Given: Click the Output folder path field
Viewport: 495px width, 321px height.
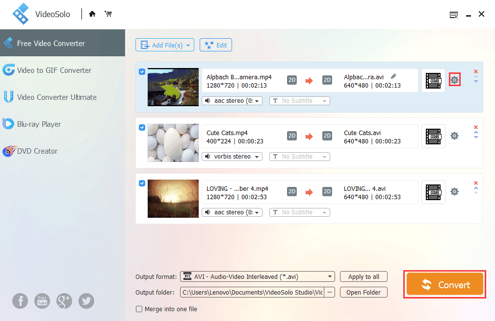Looking at the screenshot, I should (252, 292).
